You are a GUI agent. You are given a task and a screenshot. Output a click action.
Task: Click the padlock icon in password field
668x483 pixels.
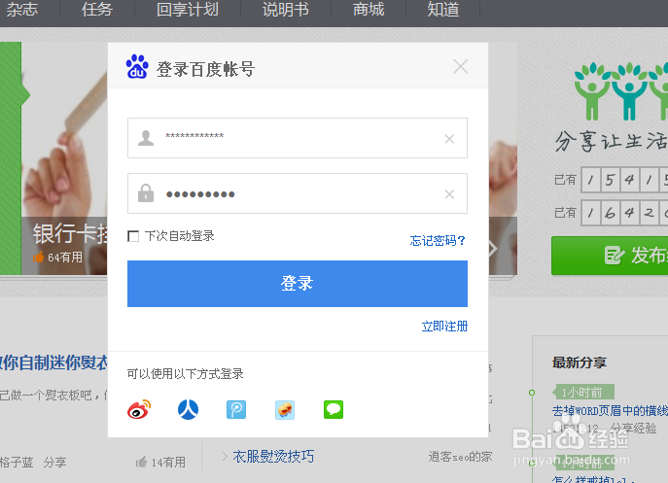(146, 193)
